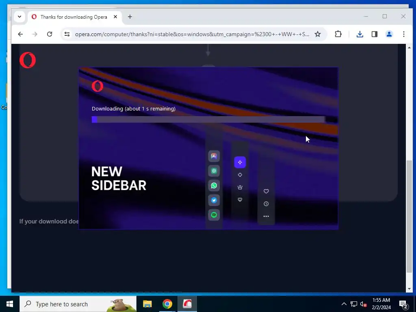Click the three-dots more sidebar icon
Image resolution: width=416 pixels, height=312 pixels.
point(266,216)
